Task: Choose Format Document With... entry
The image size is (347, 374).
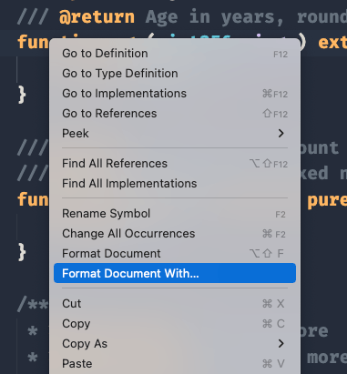Action: 175,273
